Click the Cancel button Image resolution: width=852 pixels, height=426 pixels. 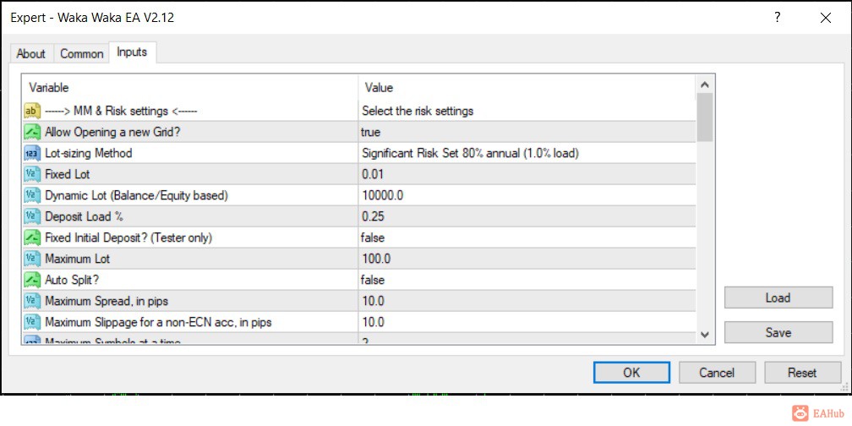[717, 373]
